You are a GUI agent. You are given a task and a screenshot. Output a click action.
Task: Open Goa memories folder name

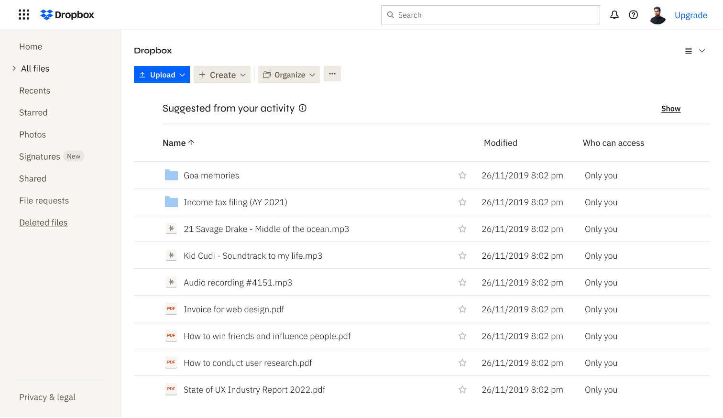pos(211,175)
